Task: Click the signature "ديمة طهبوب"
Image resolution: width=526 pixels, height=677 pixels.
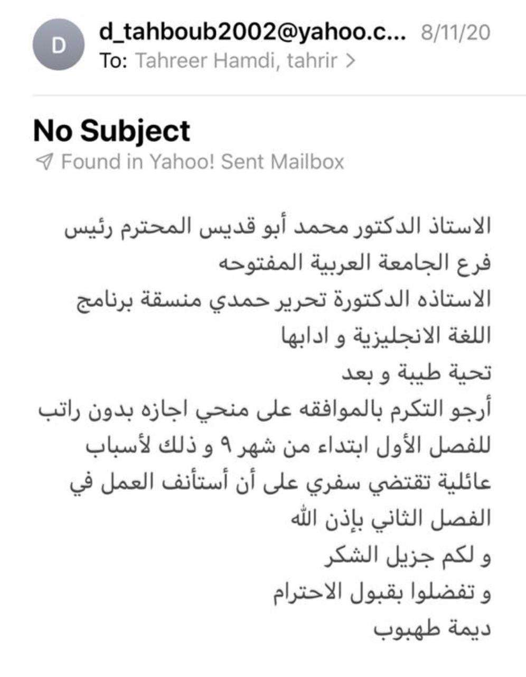Action: coord(433,630)
